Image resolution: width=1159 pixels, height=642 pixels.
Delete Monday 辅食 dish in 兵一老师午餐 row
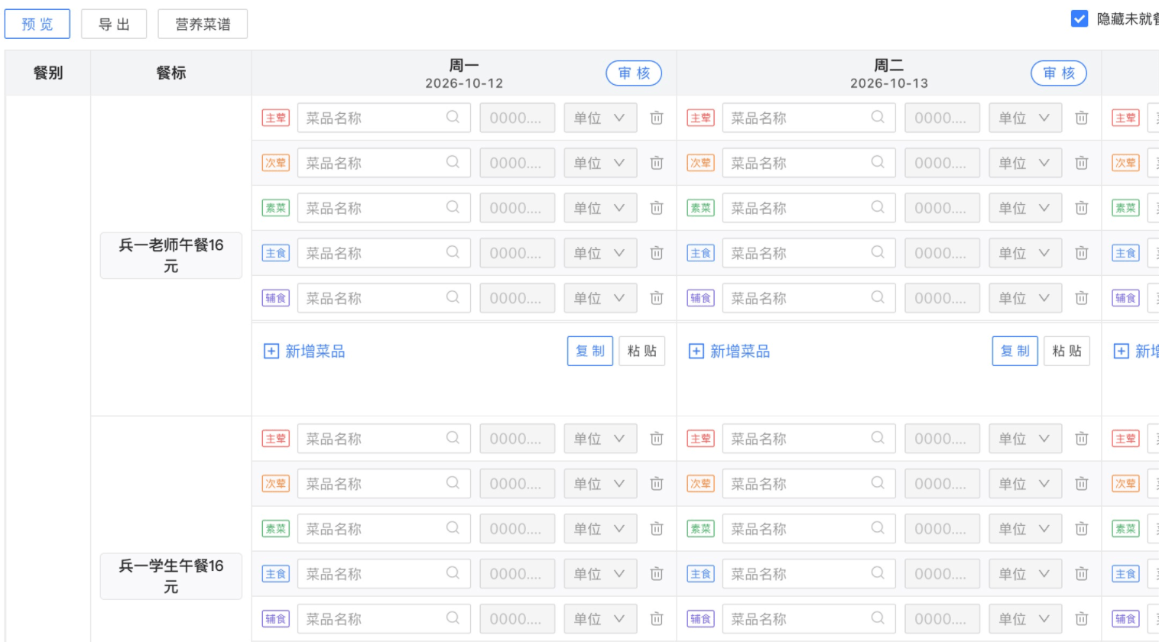(x=657, y=299)
